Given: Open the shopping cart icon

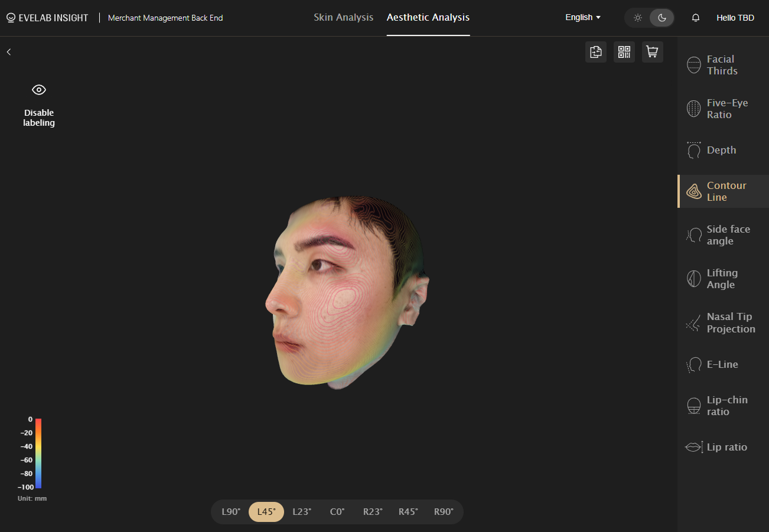Looking at the screenshot, I should 652,52.
